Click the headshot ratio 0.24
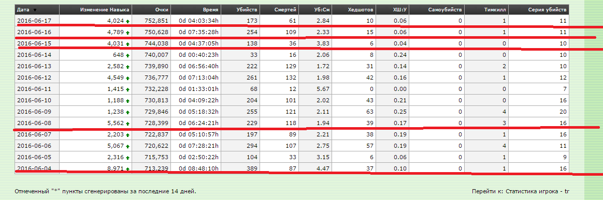Screen dimensions: 603x200 click(400, 55)
